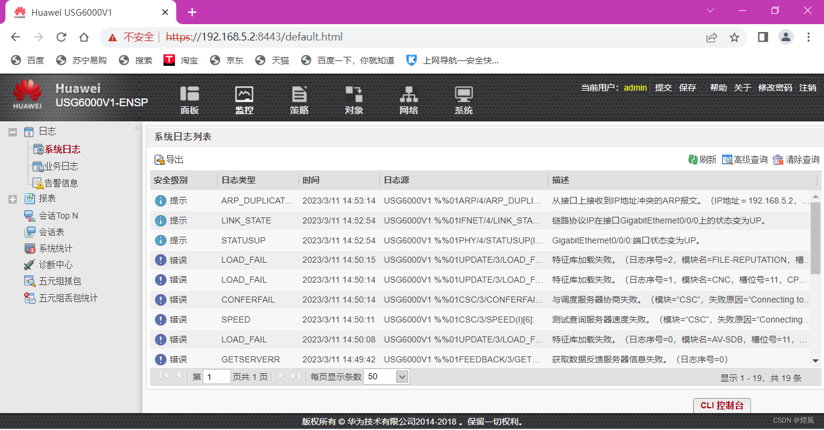Select the CONFERFAIL log row
Viewport: 824px width, 430px height.
480,300
